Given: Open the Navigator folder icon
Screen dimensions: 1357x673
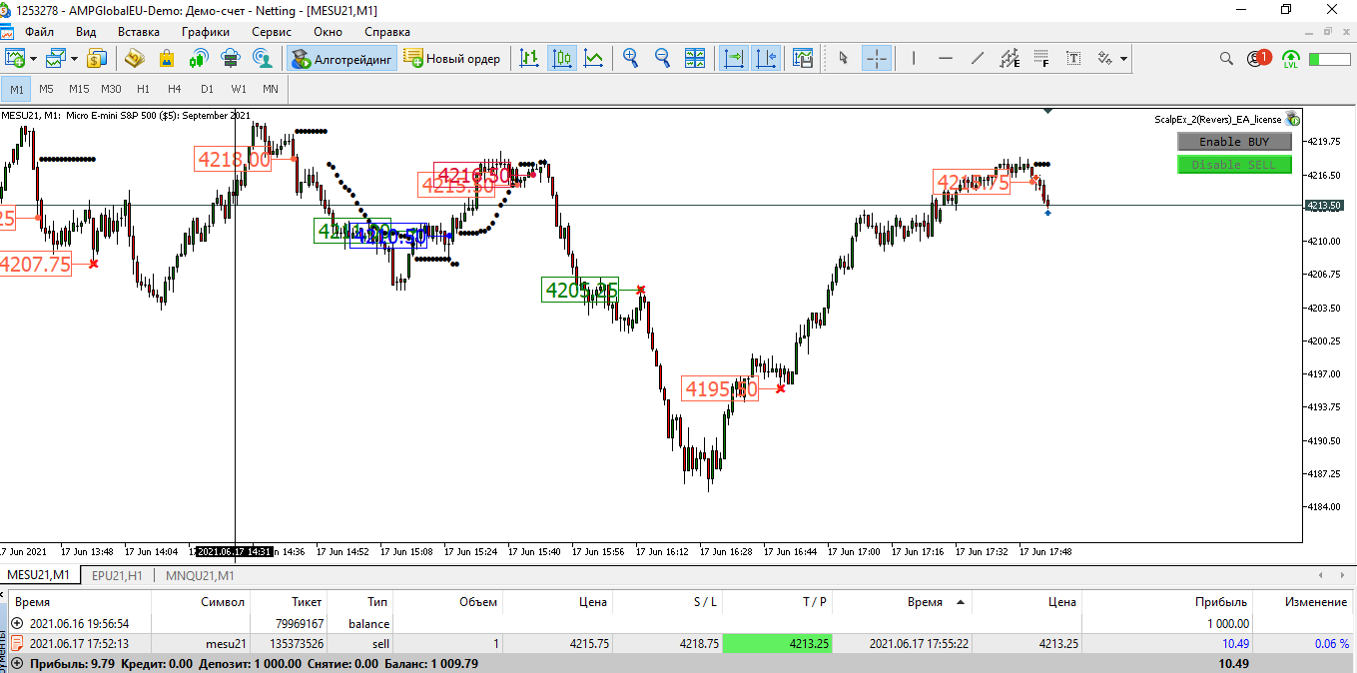Looking at the screenshot, I should pyautogui.click(x=134, y=59).
